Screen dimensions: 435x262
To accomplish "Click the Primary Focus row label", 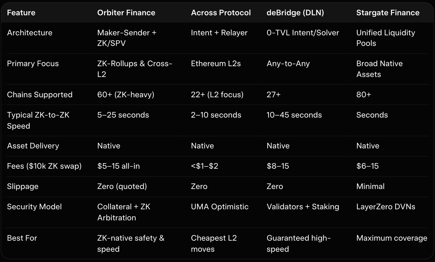I will click(x=33, y=64).
